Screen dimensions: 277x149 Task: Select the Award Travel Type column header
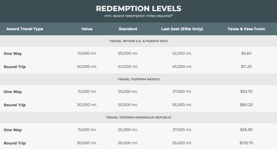(x=25, y=29)
